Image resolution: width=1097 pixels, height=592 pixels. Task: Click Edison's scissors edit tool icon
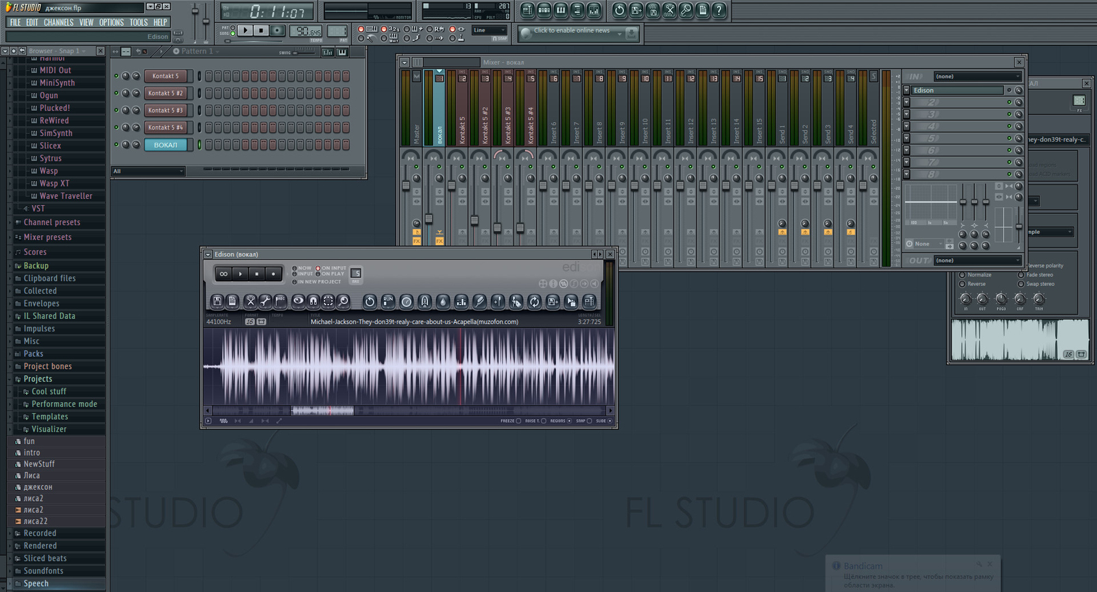pos(250,301)
